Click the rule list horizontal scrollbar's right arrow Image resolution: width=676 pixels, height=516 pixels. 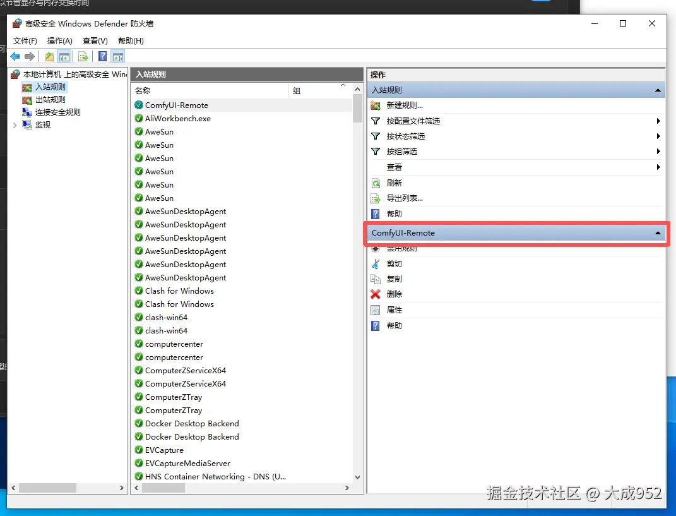[x=347, y=488]
